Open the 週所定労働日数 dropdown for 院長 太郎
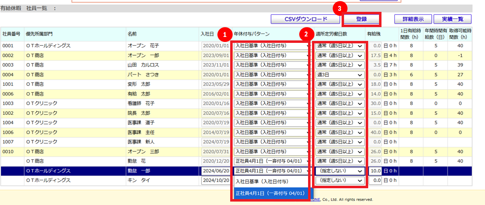485x205 pixels. tap(340, 113)
